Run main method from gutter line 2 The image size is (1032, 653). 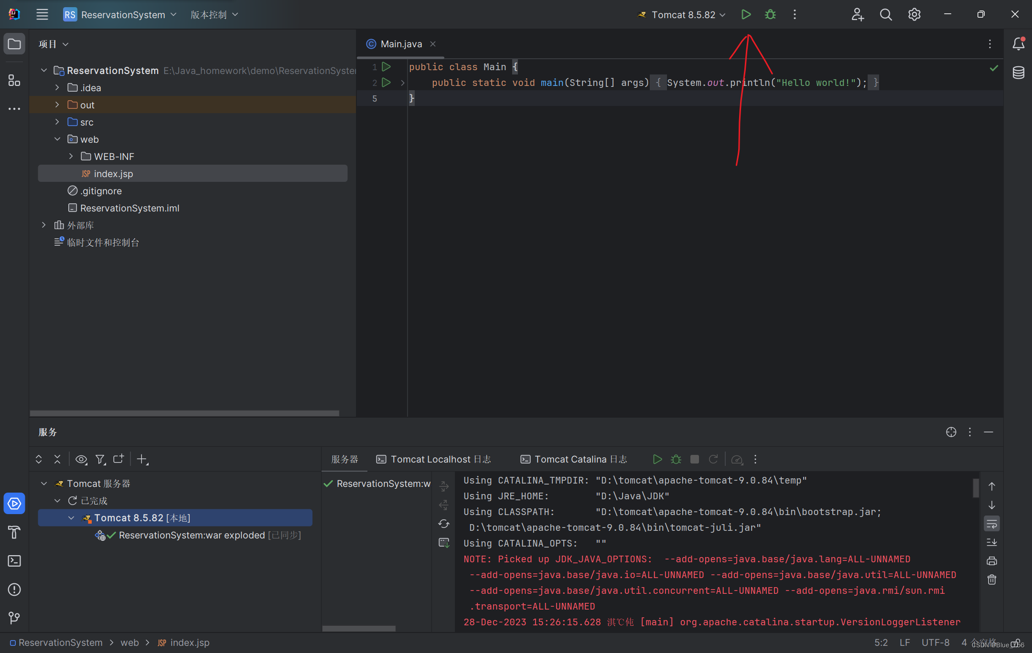(x=386, y=83)
